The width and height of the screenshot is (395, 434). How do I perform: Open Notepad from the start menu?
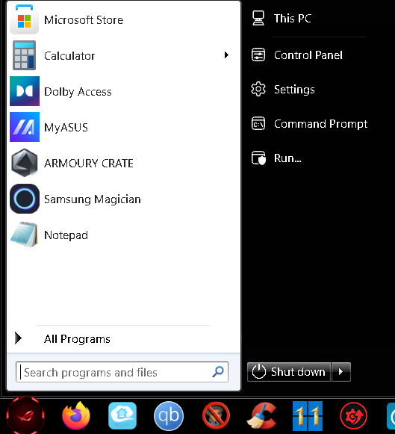(123, 235)
